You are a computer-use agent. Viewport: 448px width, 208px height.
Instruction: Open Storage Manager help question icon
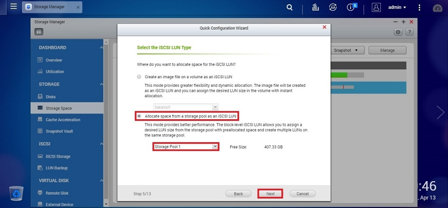click(409, 32)
